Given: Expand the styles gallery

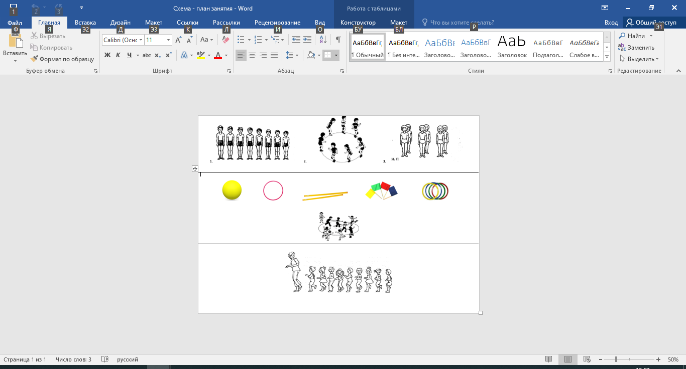Looking at the screenshot, I should (x=607, y=57).
